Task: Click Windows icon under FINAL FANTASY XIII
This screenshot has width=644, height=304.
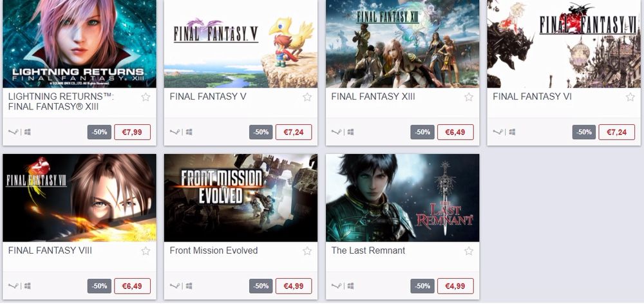Action: click(350, 132)
